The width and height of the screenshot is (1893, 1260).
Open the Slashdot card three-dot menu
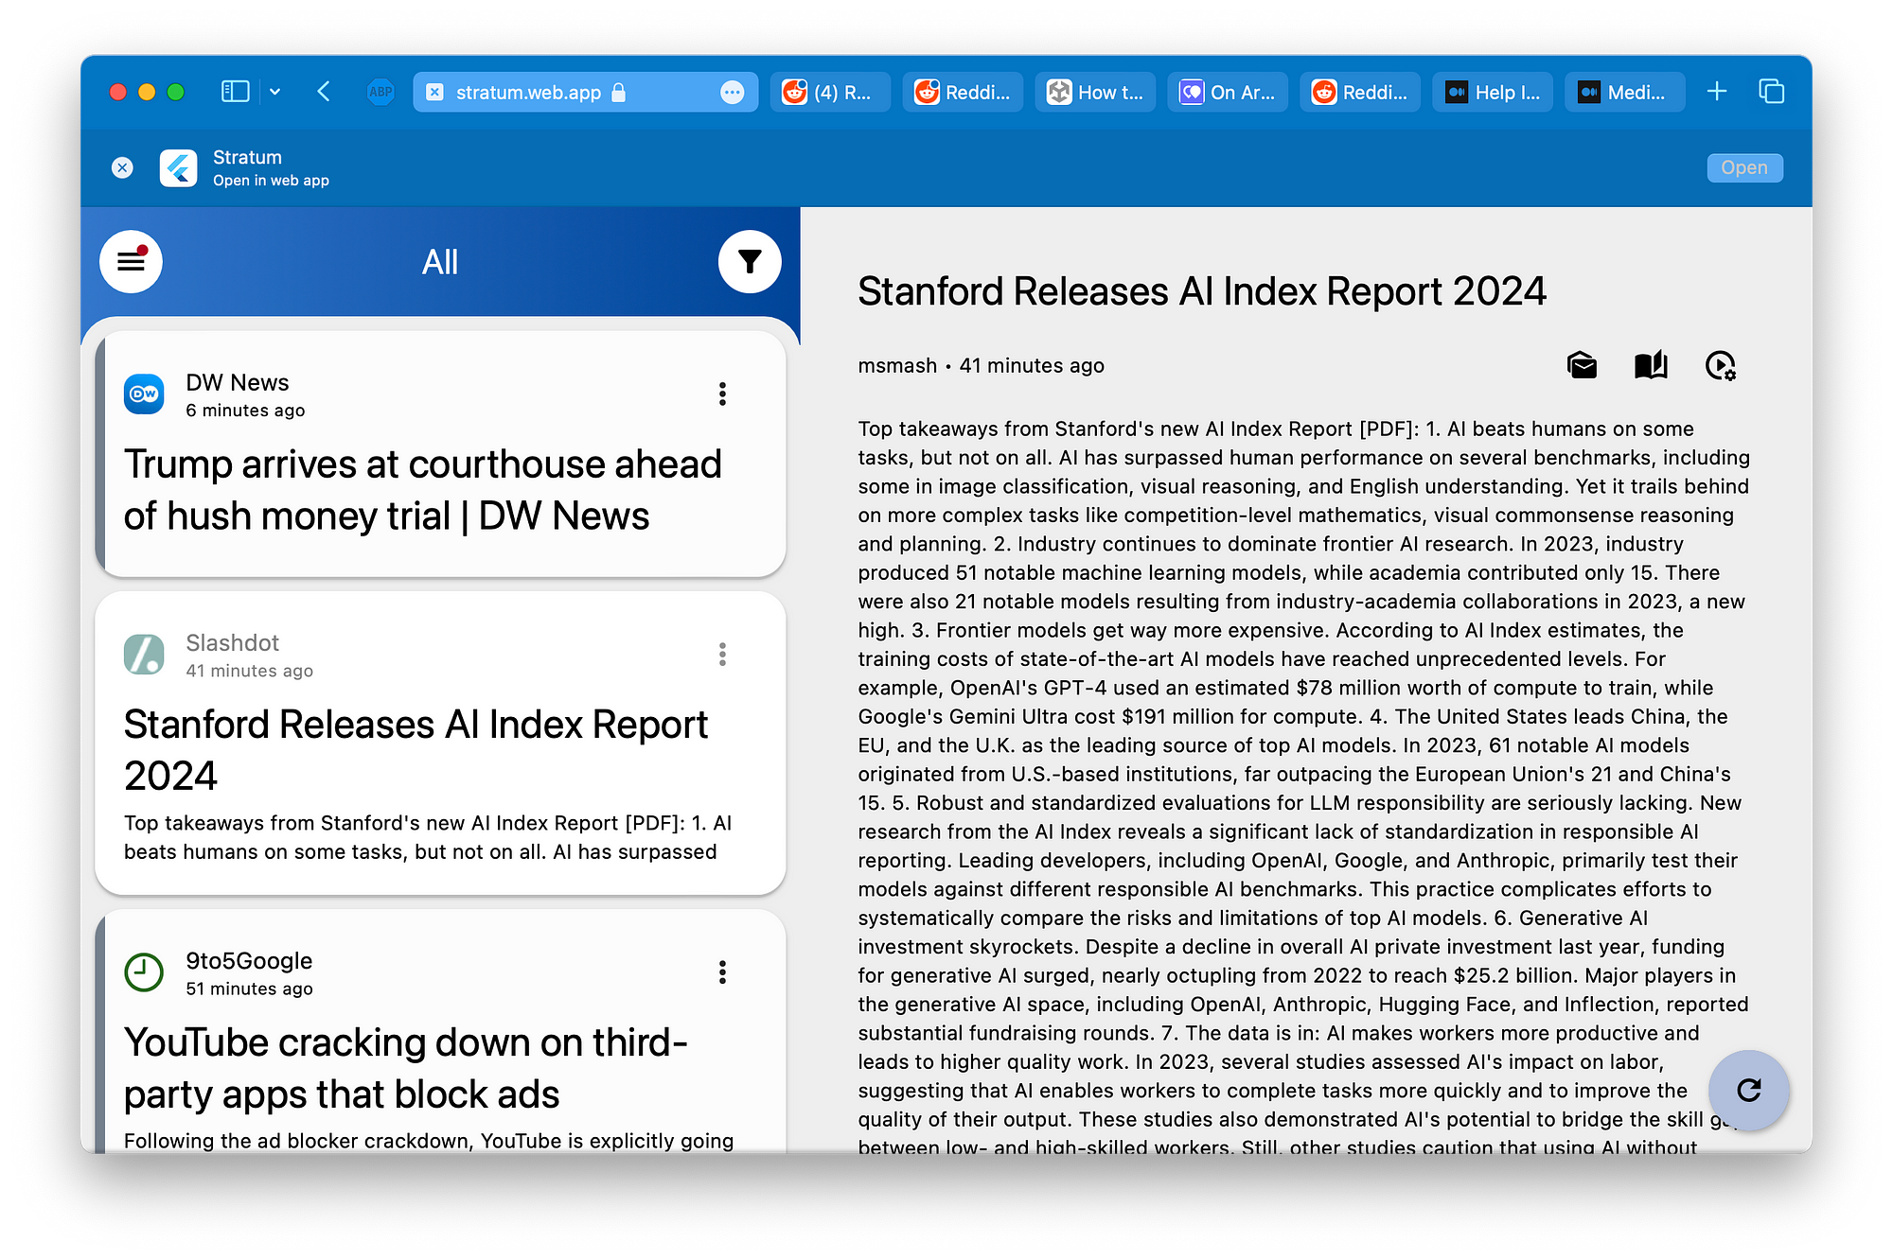tap(722, 655)
